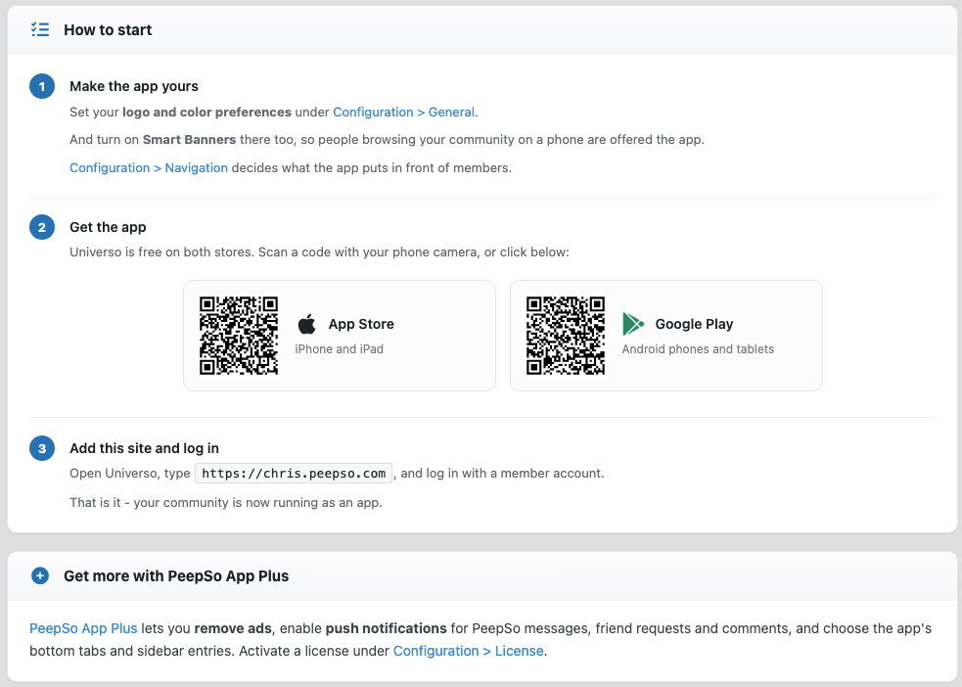Click the logo and color preferences bold text
Screen dimensions: 962x687
[x=206, y=113]
